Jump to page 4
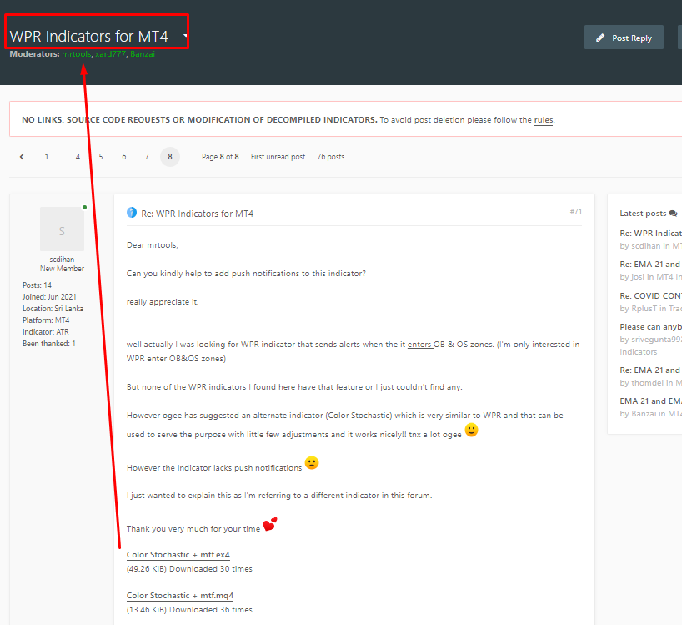The height and width of the screenshot is (625, 682). tap(78, 157)
